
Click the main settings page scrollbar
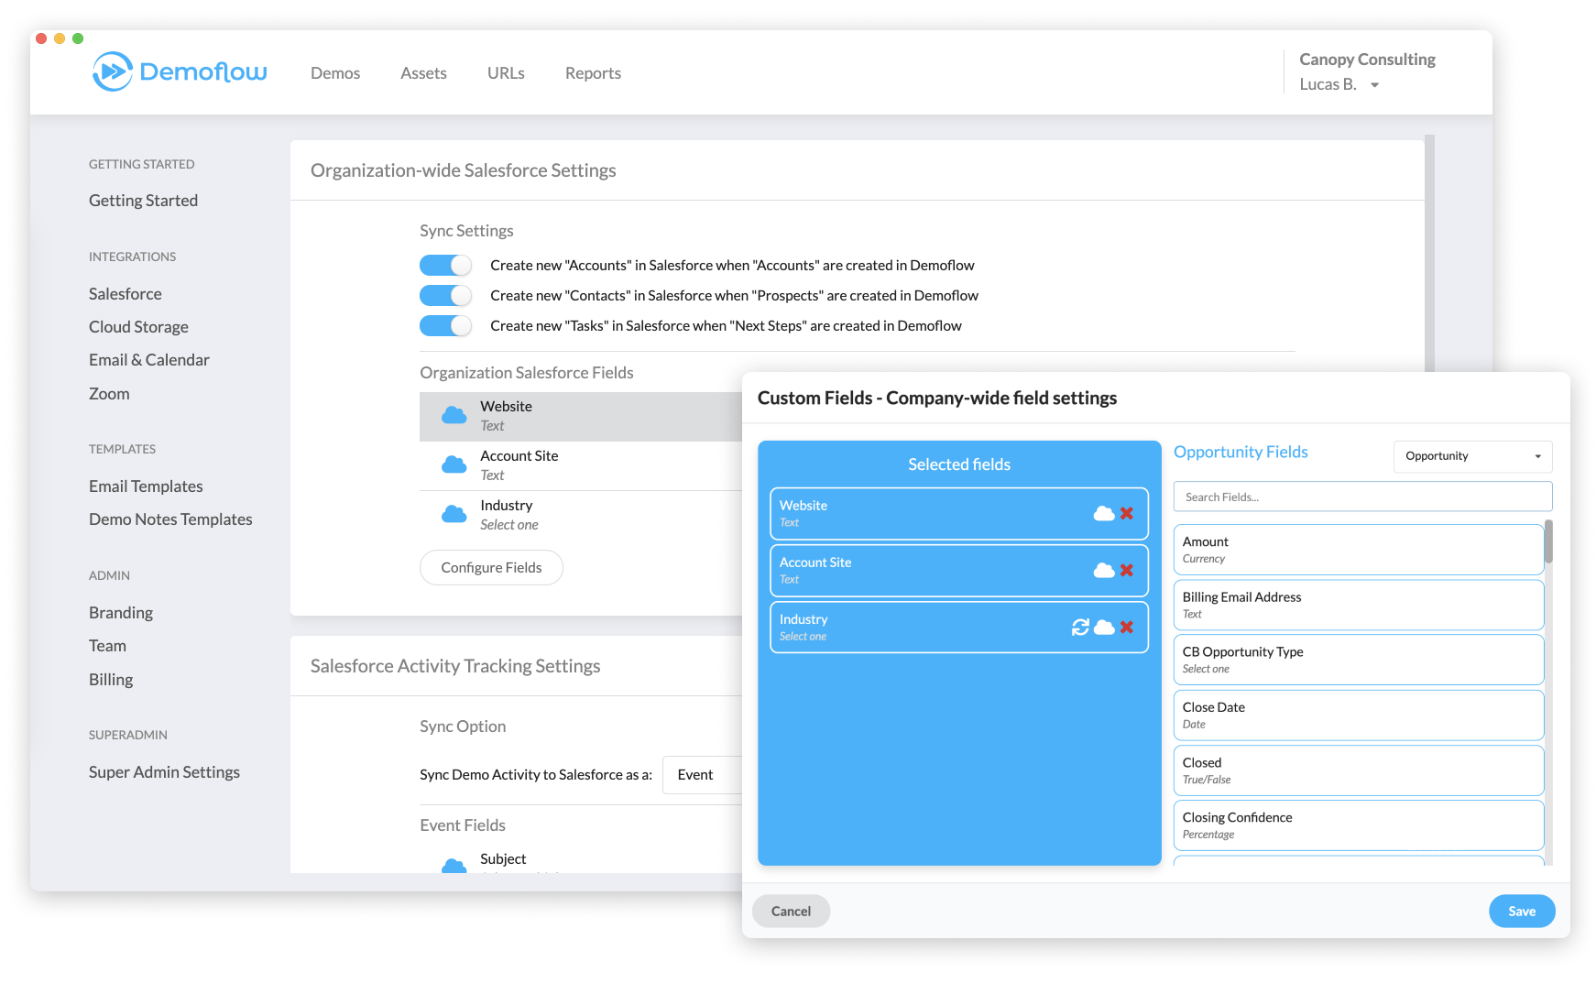[1429, 254]
